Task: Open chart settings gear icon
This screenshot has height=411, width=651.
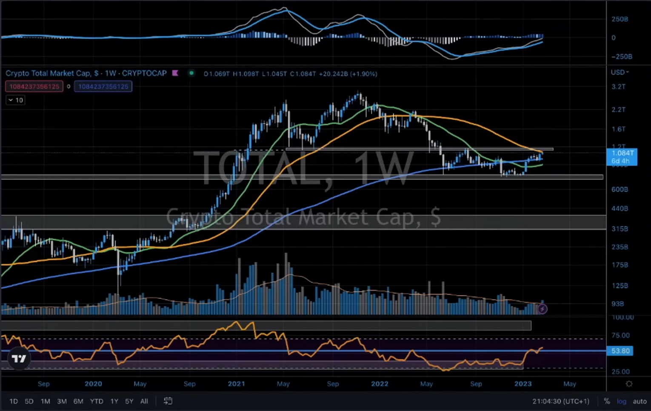Action: (x=629, y=384)
